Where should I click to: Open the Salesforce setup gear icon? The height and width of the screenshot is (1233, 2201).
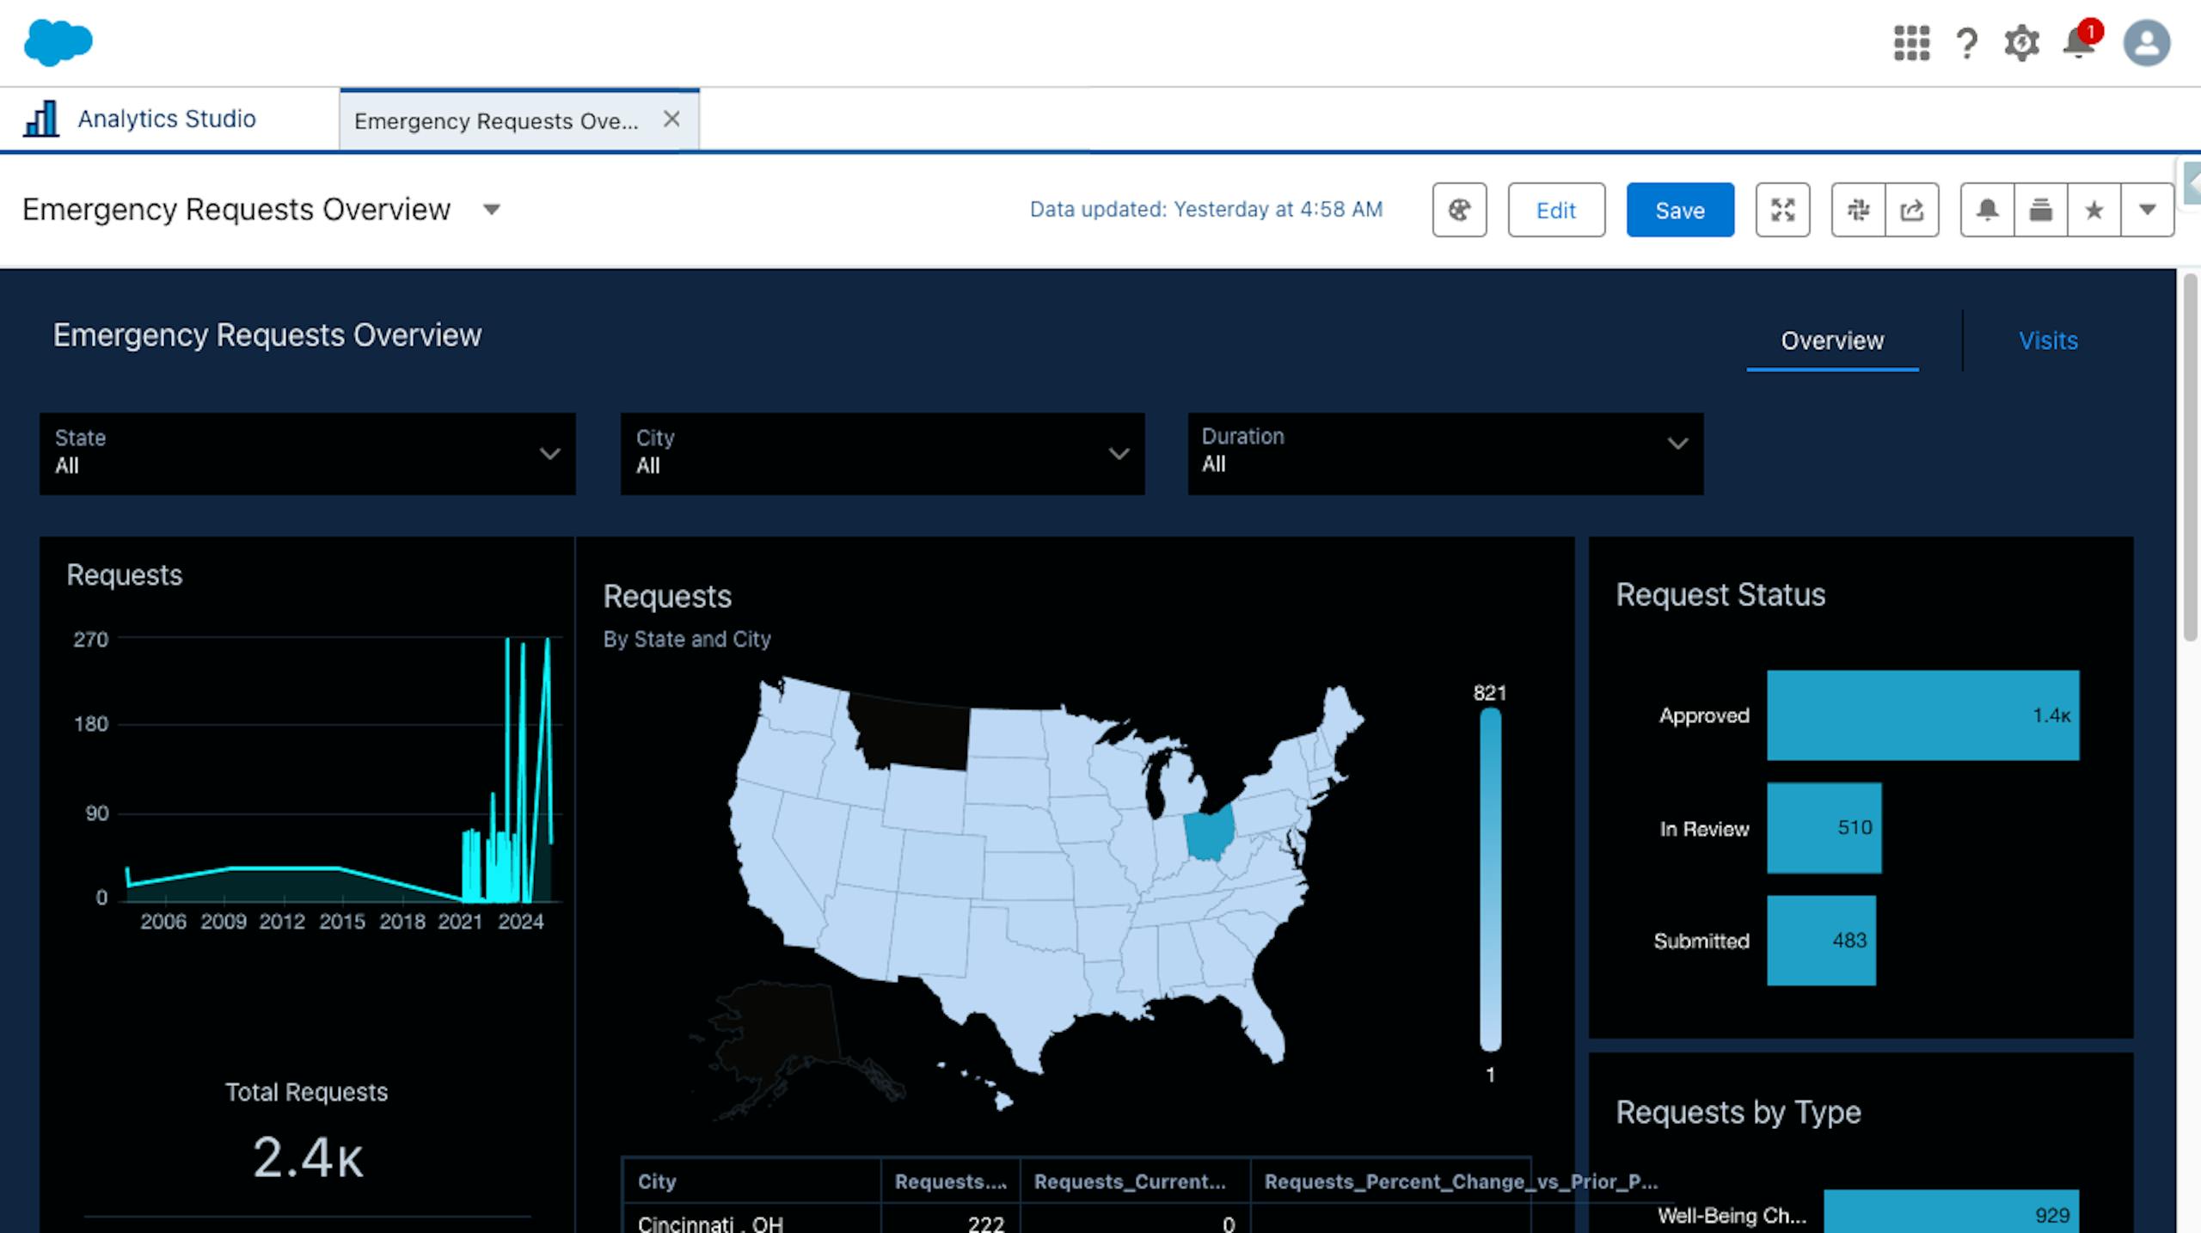pos(2021,43)
